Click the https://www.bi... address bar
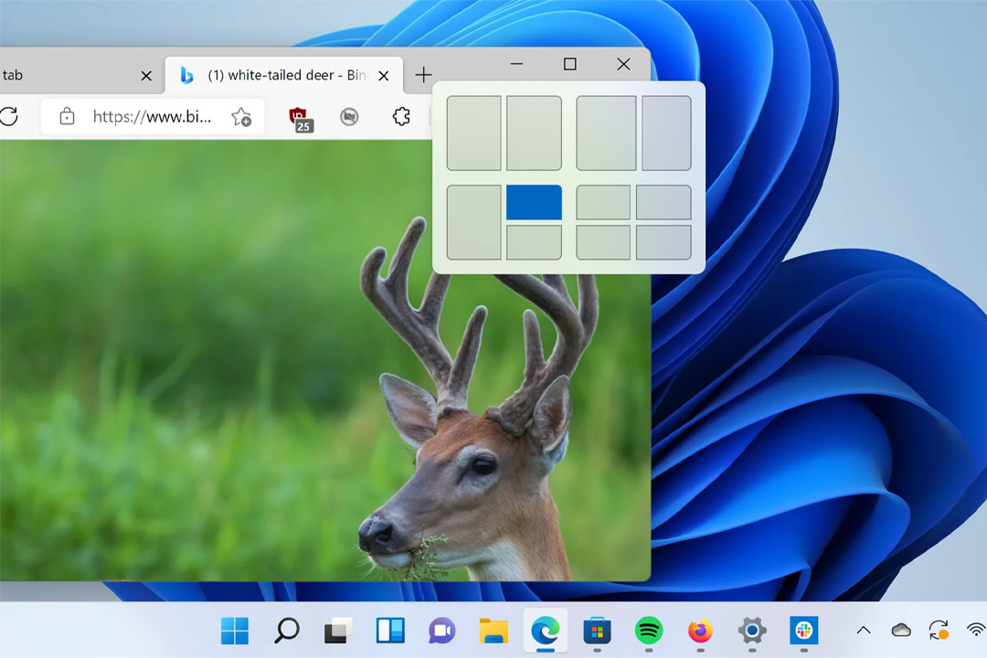The image size is (987, 658). [x=153, y=116]
